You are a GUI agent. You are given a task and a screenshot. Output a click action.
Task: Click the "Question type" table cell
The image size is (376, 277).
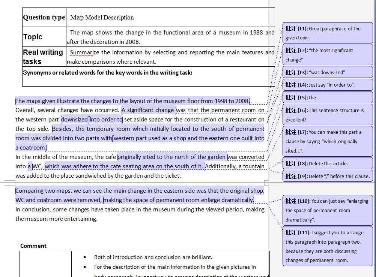point(44,17)
